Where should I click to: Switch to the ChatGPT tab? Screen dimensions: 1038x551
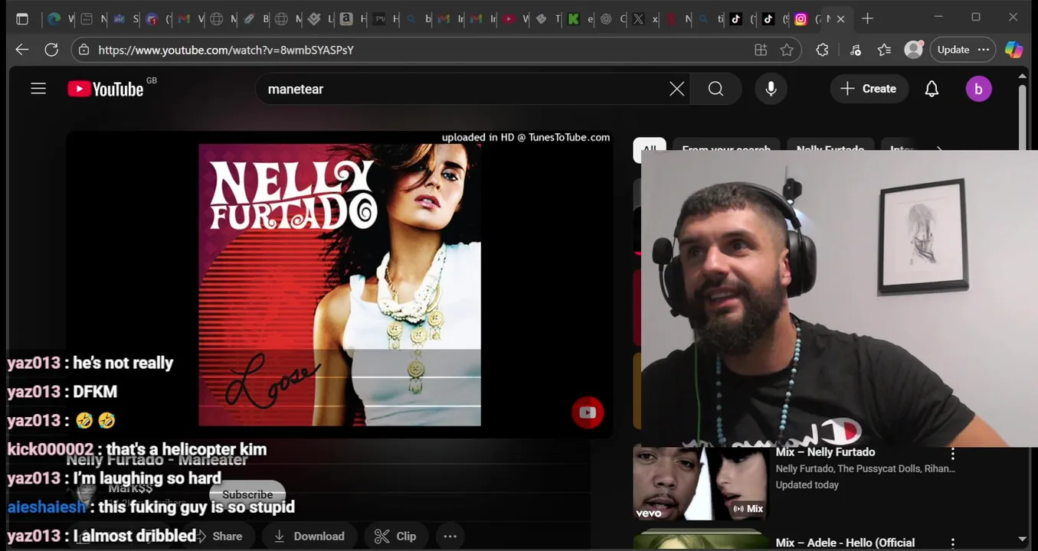[x=606, y=19]
